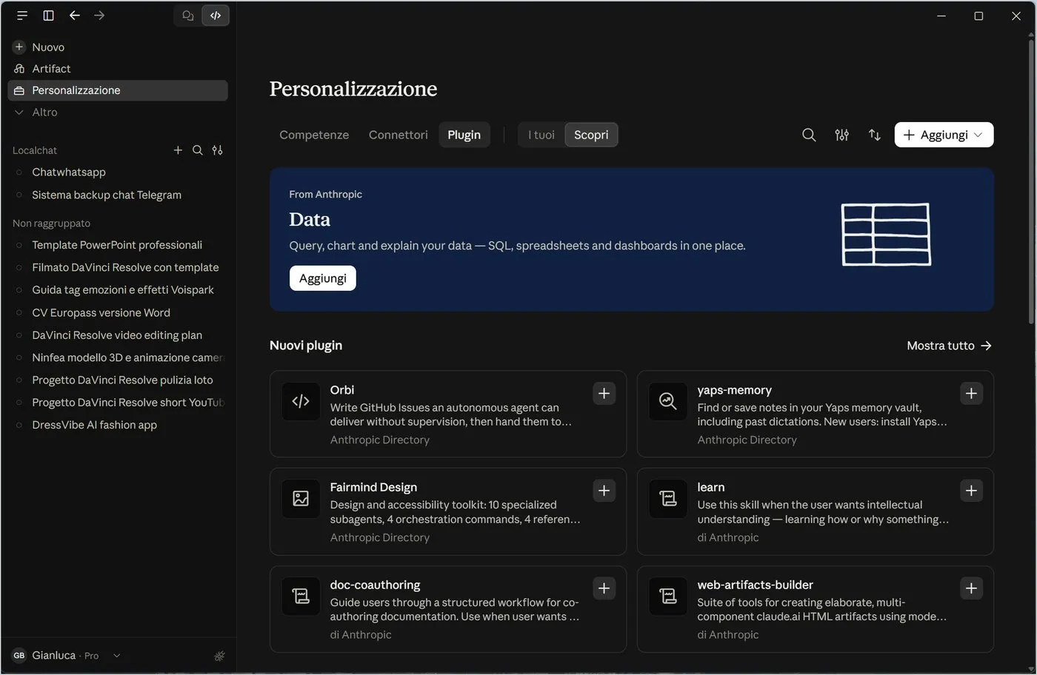Add the learn plugin with plus
Screen dimensions: 1037x675
click(971, 491)
